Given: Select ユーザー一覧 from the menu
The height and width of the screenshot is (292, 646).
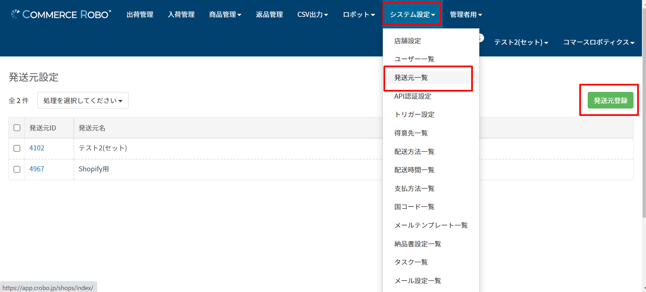Looking at the screenshot, I should click(431, 59).
